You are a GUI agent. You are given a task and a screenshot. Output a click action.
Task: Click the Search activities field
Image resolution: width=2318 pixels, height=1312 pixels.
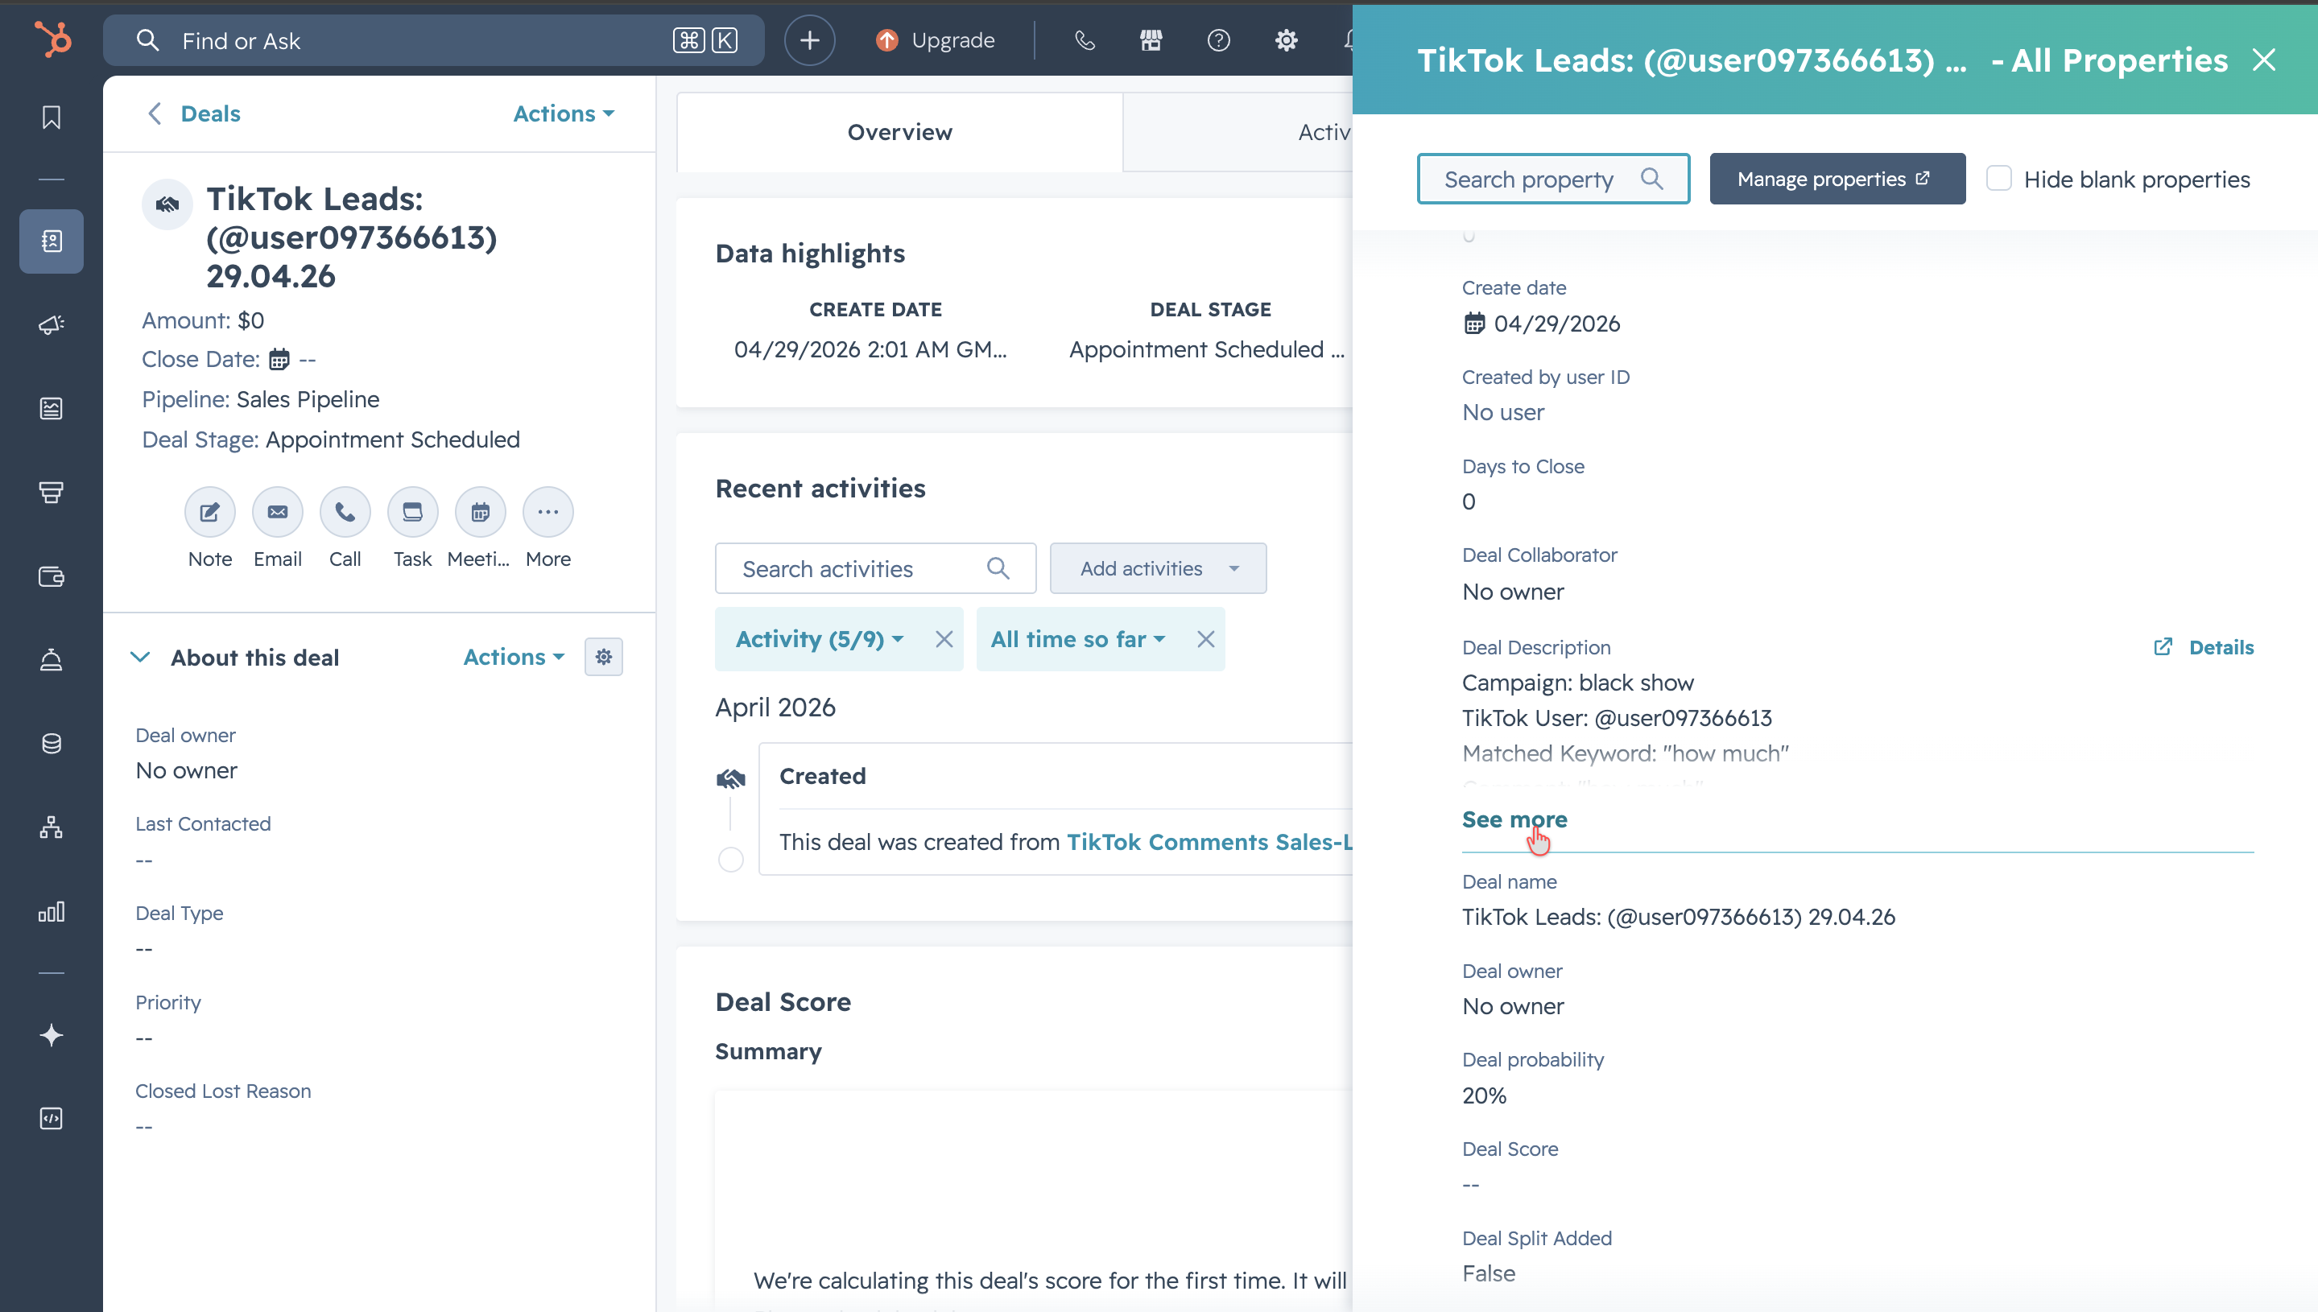click(875, 567)
